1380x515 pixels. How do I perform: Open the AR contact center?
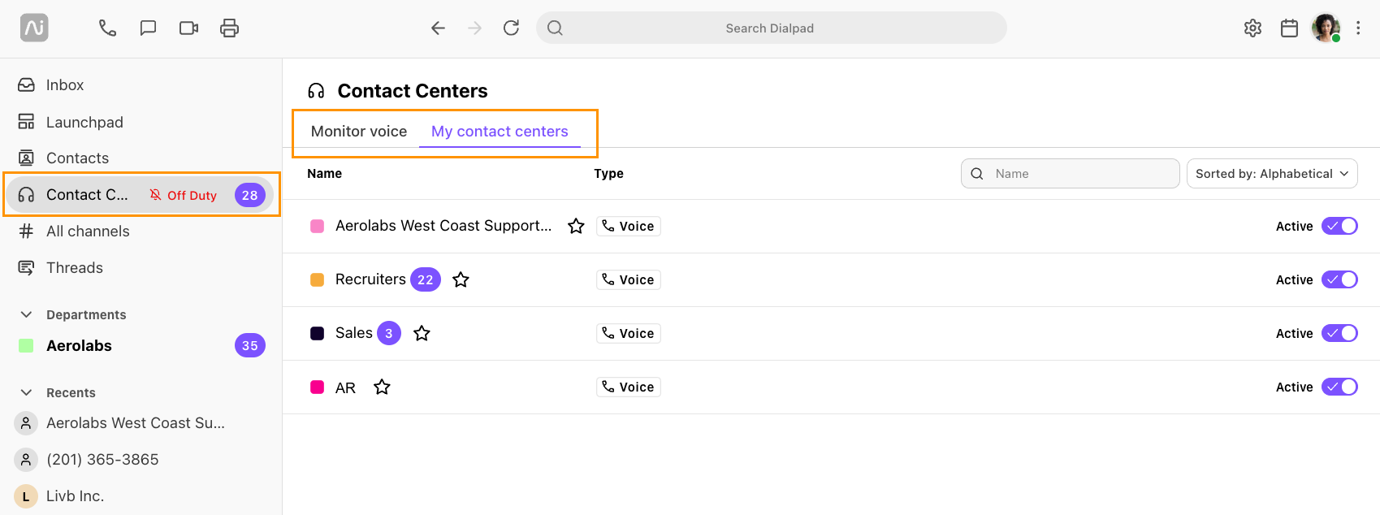tap(345, 387)
